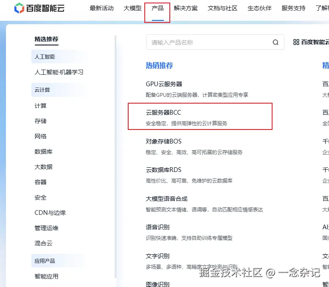This screenshot has height=287, width=329.
Task: Click the 热销推荐 section heading
Action: click(159, 65)
